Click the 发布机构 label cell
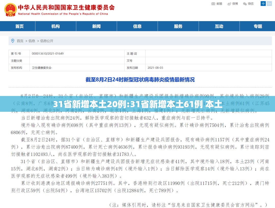 tap(19, 68)
